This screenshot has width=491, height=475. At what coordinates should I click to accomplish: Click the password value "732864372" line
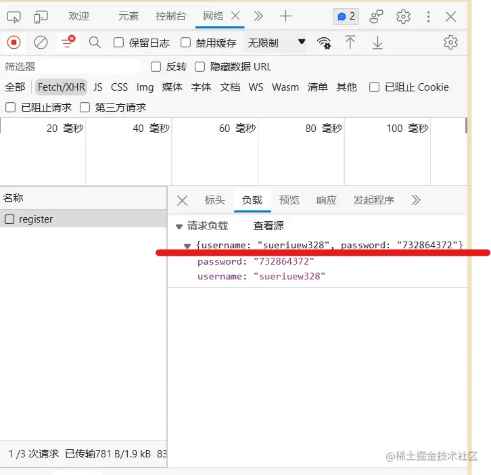[256, 261]
